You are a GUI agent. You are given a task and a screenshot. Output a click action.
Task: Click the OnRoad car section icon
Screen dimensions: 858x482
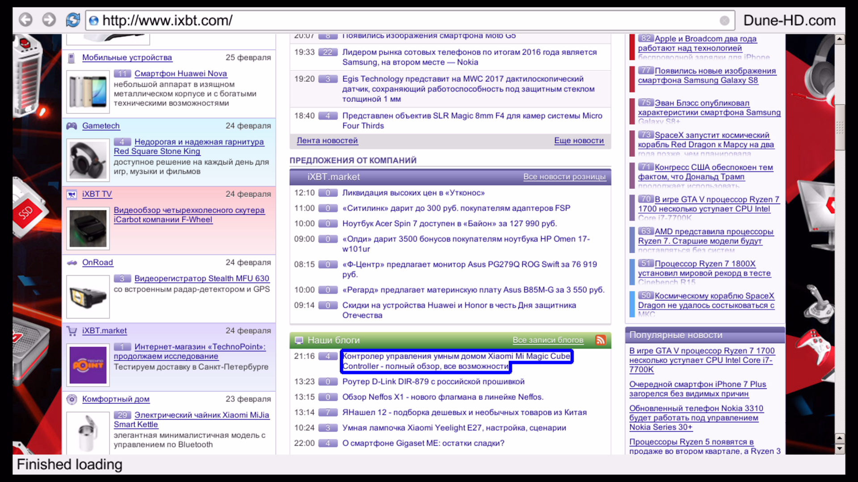pos(71,262)
